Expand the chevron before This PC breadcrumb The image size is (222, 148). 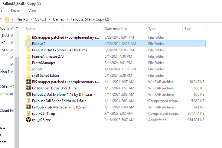pyautogui.click(x=12, y=19)
